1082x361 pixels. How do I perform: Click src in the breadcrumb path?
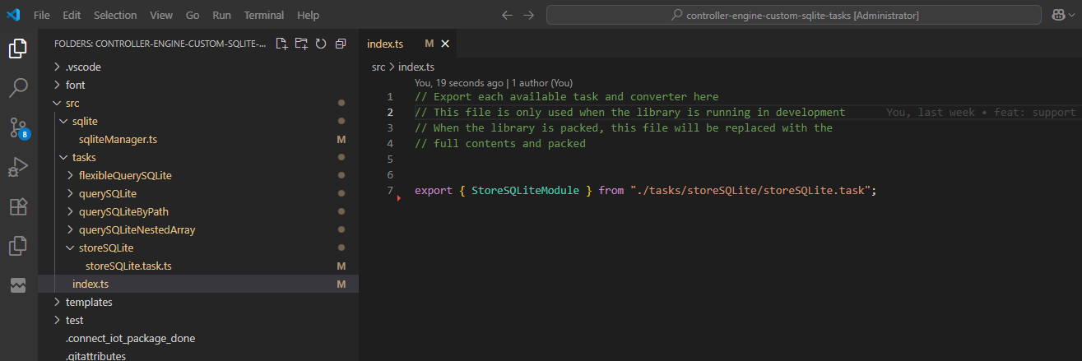point(378,67)
